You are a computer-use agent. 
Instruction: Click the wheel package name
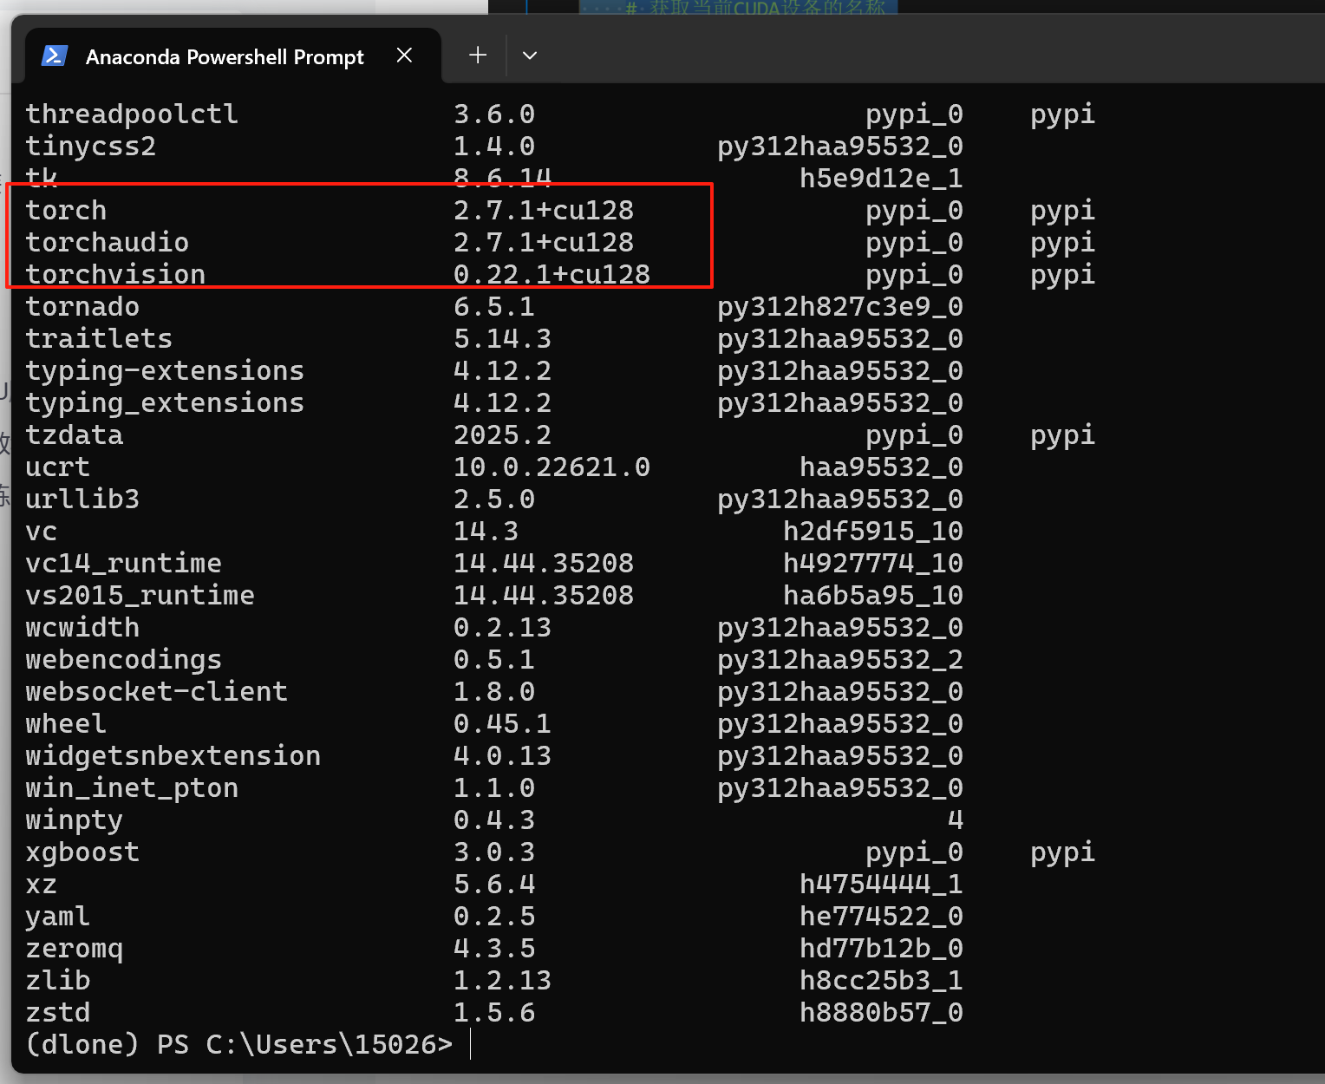click(x=66, y=724)
